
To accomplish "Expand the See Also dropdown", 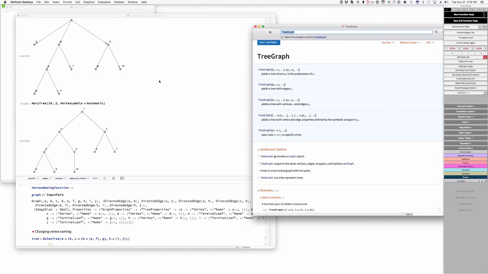I will pos(388,43).
